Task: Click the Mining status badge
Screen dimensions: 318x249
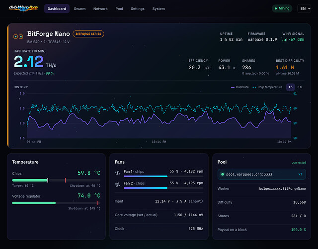Action: (282, 8)
